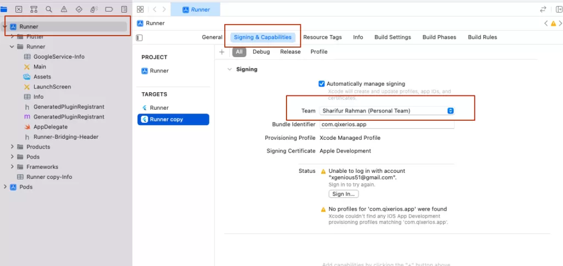Click the Runner project icon in jump bar
The width and height of the screenshot is (563, 266).
tap(140, 23)
